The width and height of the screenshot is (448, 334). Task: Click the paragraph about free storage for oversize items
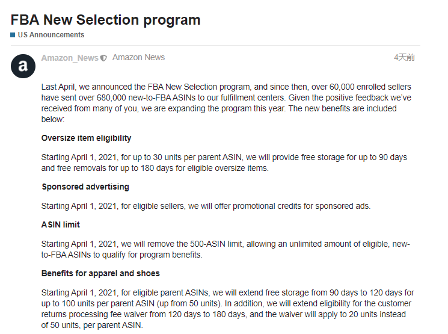tap(224, 162)
